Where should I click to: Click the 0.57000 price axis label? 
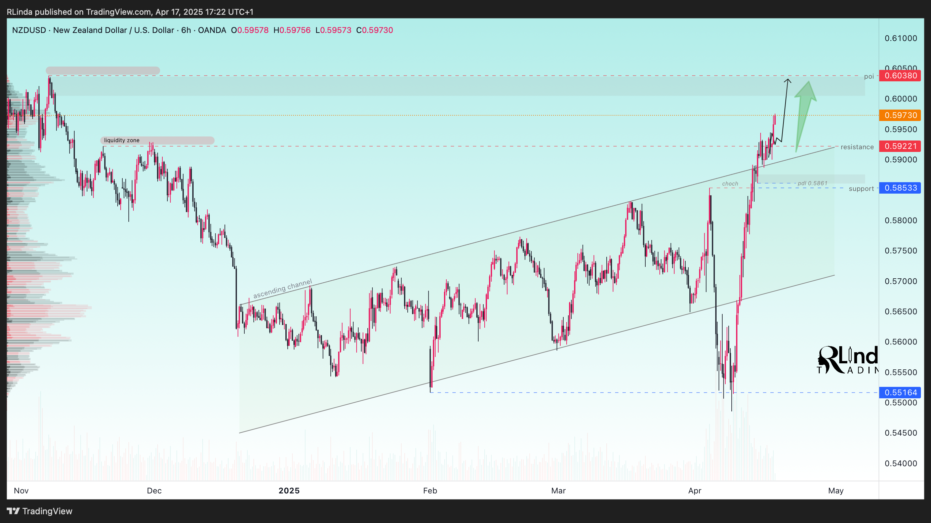pyautogui.click(x=901, y=281)
